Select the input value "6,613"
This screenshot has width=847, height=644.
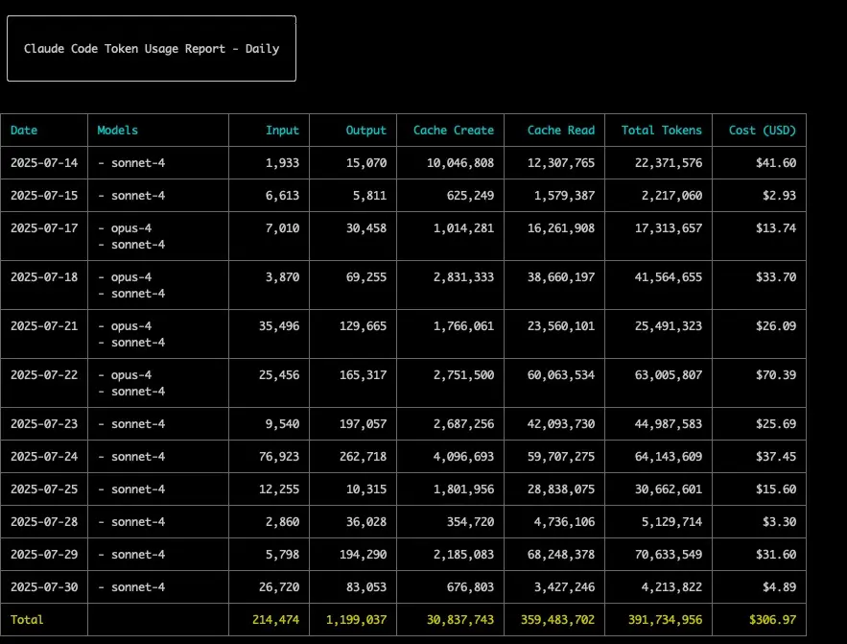(x=282, y=195)
